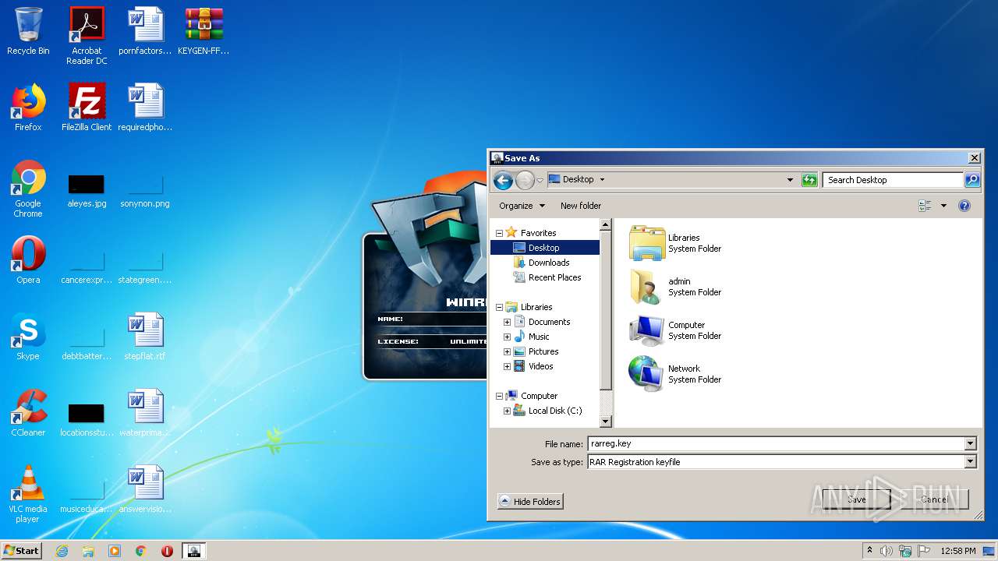Expand the Music library node
Viewport: 998px width, 561px height.
(x=507, y=337)
